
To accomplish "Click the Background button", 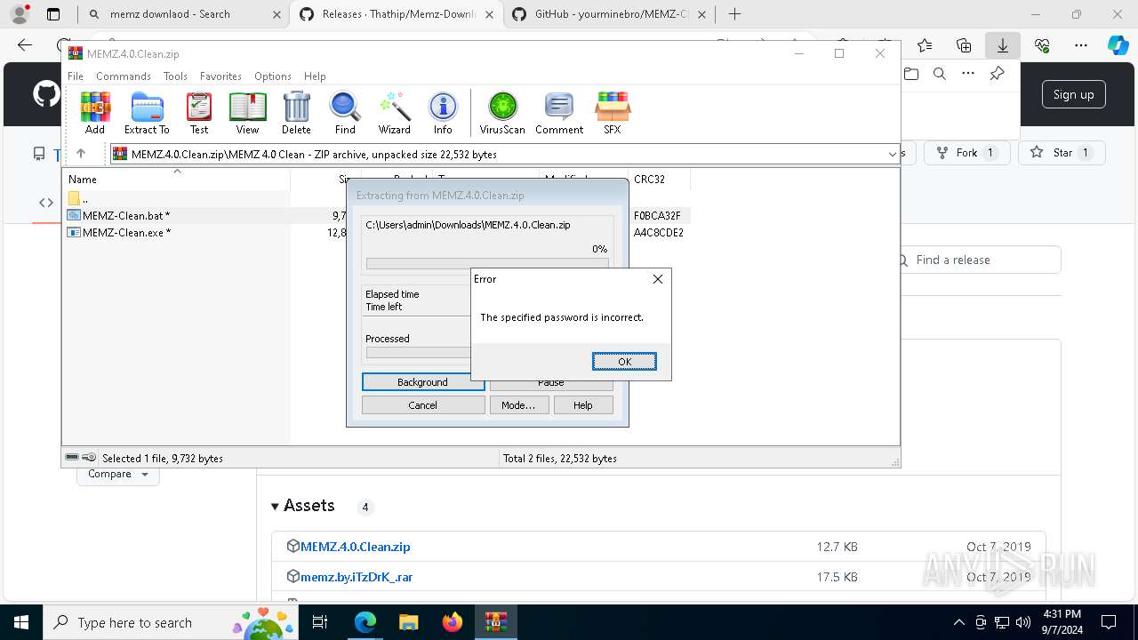I will 422,382.
